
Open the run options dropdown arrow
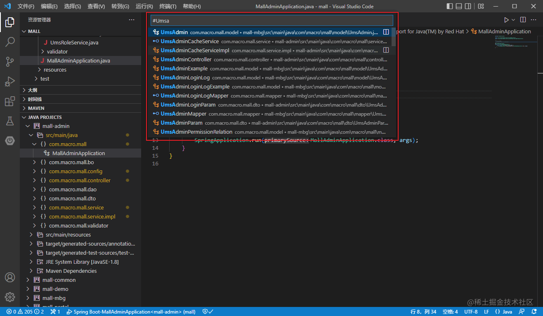513,20
